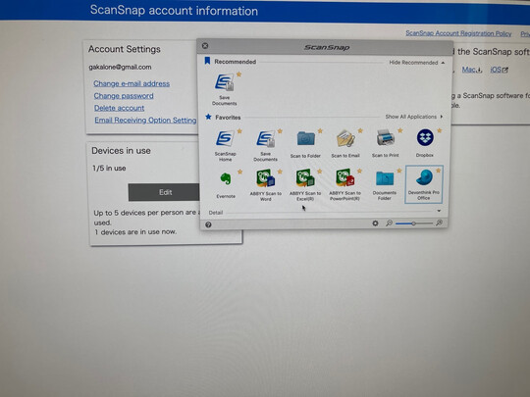Toggle favorite star on Dropbox

tap(440, 130)
